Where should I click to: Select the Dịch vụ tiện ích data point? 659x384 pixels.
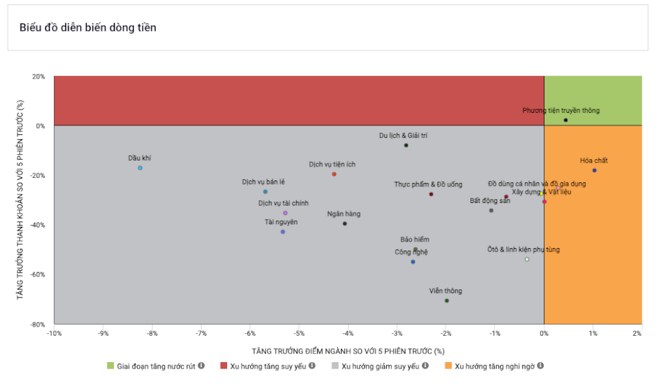[x=334, y=174]
